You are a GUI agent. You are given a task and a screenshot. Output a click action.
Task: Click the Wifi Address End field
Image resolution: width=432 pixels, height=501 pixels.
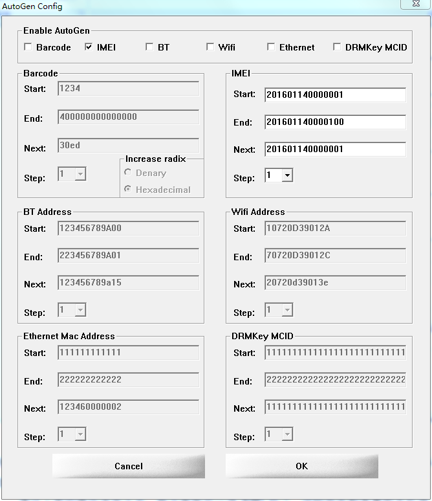[335, 256]
